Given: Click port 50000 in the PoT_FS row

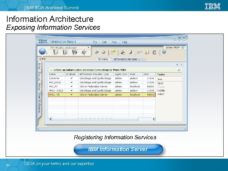Looking at the screenshot, I should pyautogui.click(x=150, y=86).
